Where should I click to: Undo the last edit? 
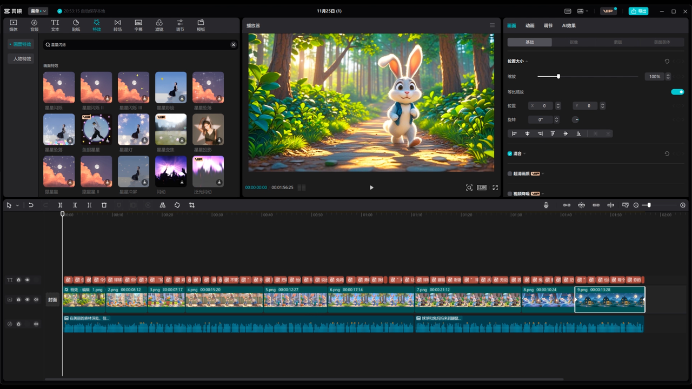click(x=31, y=205)
